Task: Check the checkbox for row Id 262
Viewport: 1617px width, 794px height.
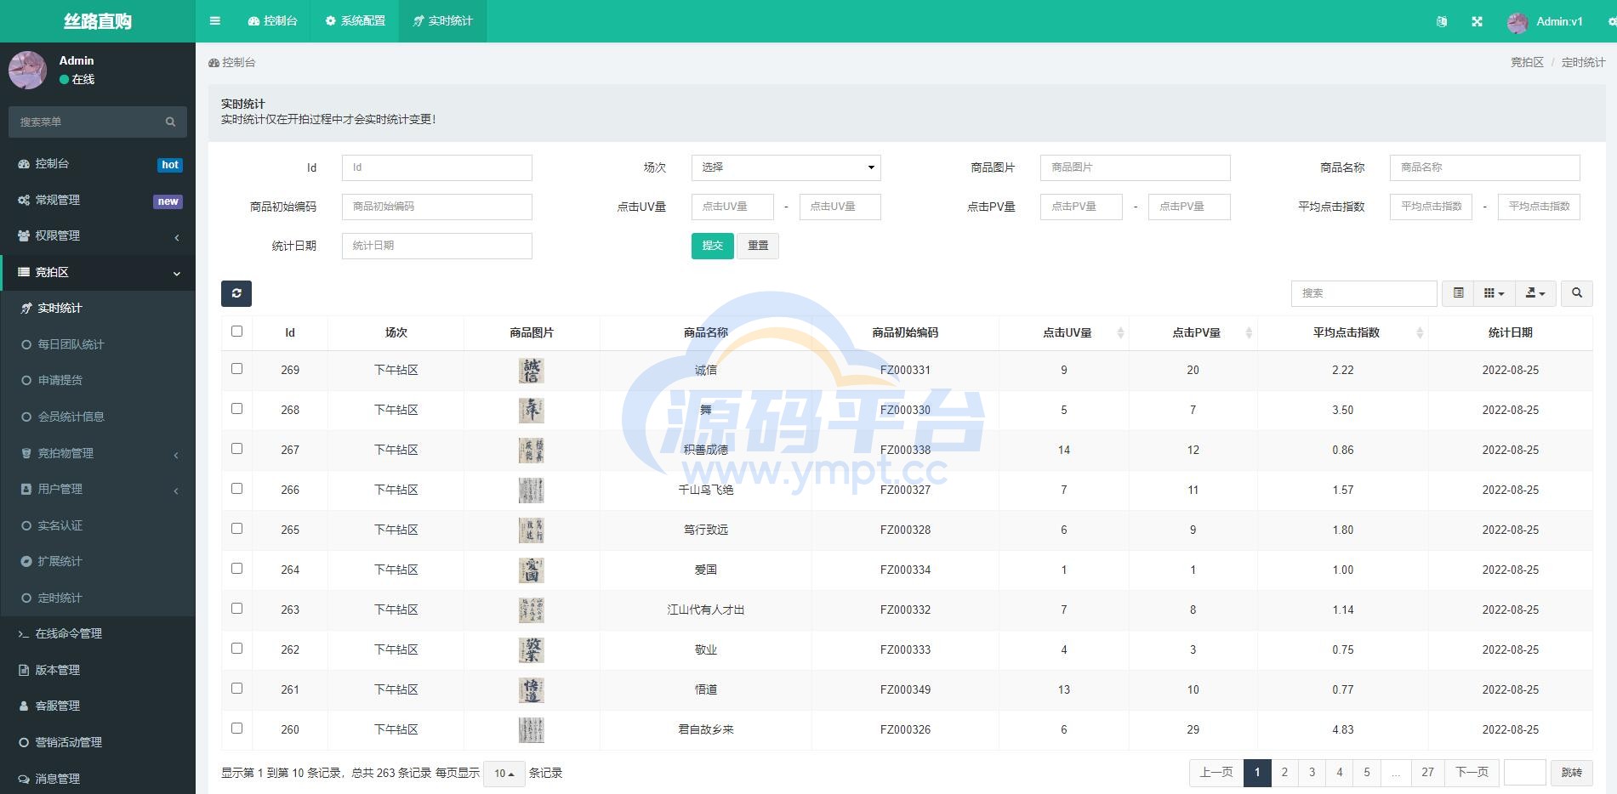Action: click(236, 649)
